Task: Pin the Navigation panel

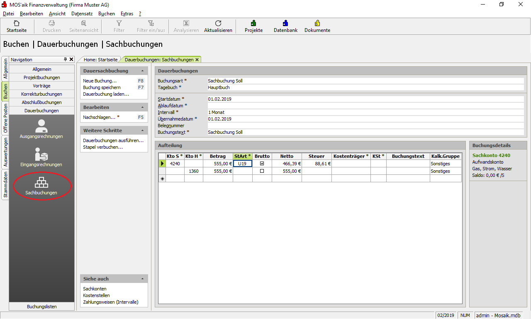Action: click(x=65, y=60)
